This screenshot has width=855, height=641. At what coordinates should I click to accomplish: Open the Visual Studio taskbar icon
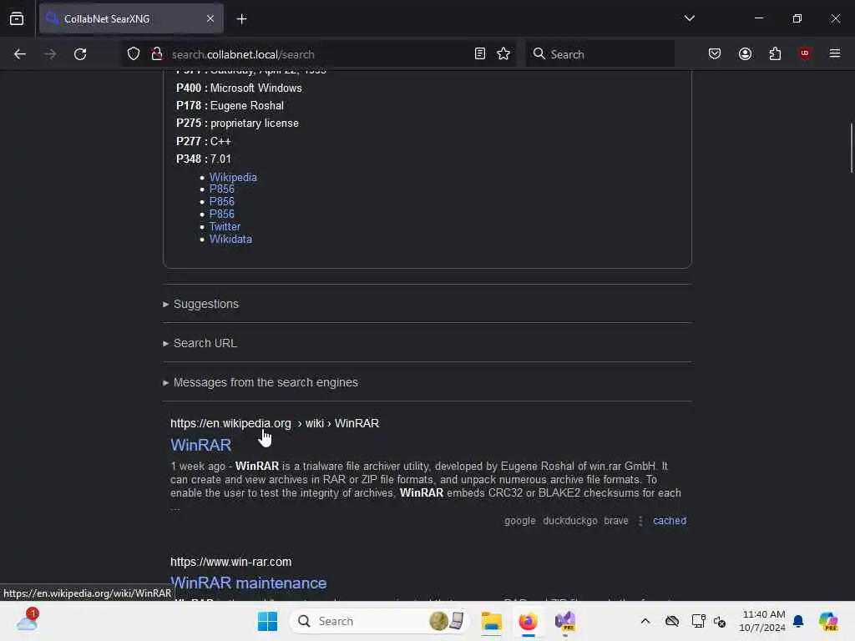565,621
